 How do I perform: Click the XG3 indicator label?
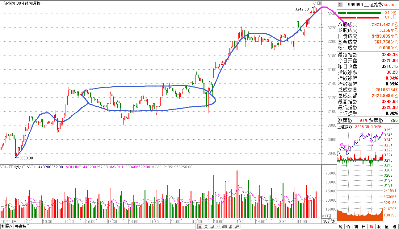coord(394,5)
